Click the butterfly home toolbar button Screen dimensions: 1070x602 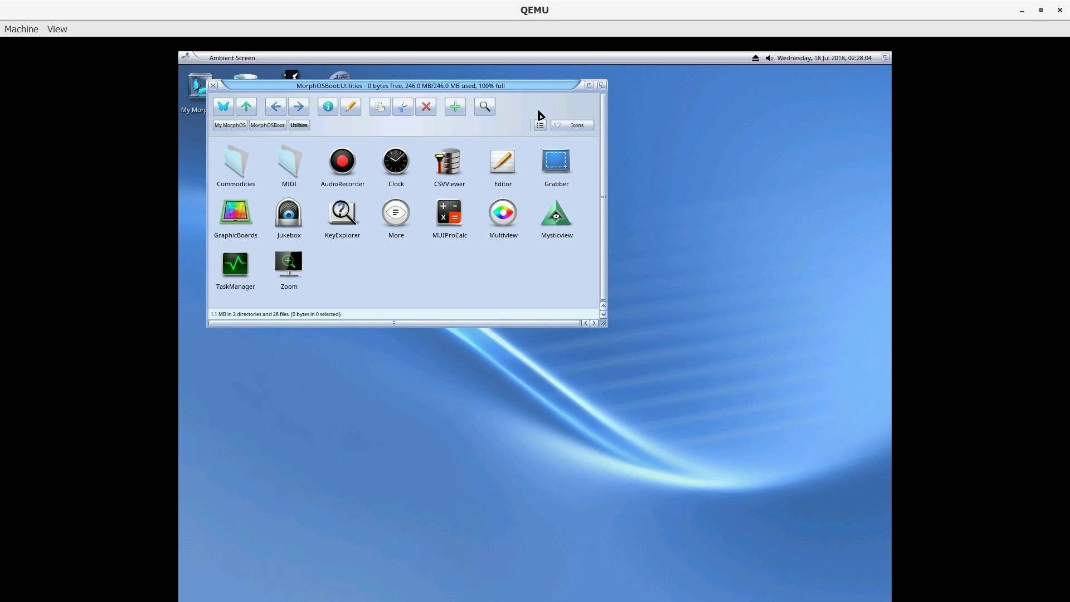tap(223, 106)
